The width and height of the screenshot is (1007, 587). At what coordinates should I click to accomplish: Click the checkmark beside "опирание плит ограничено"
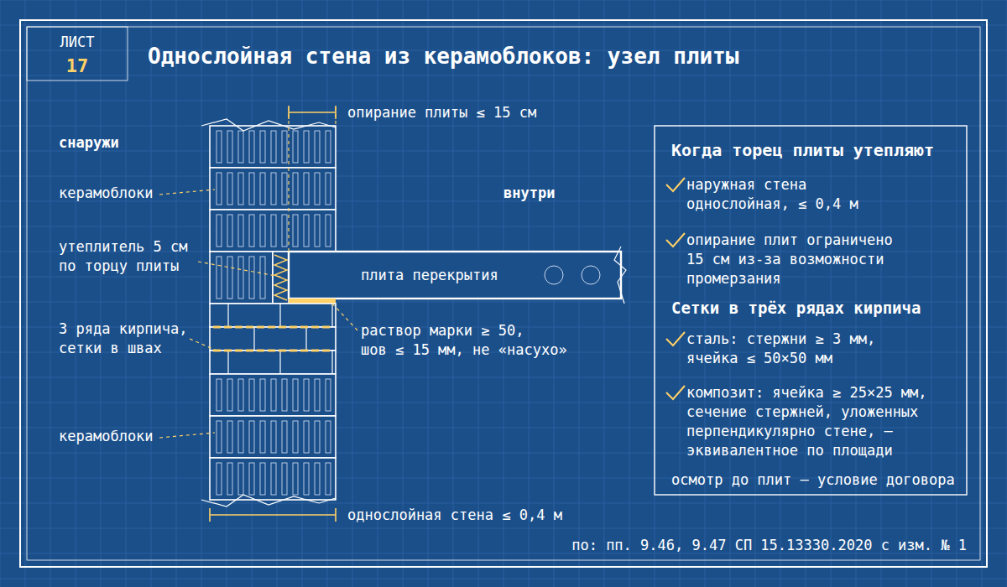click(x=675, y=241)
